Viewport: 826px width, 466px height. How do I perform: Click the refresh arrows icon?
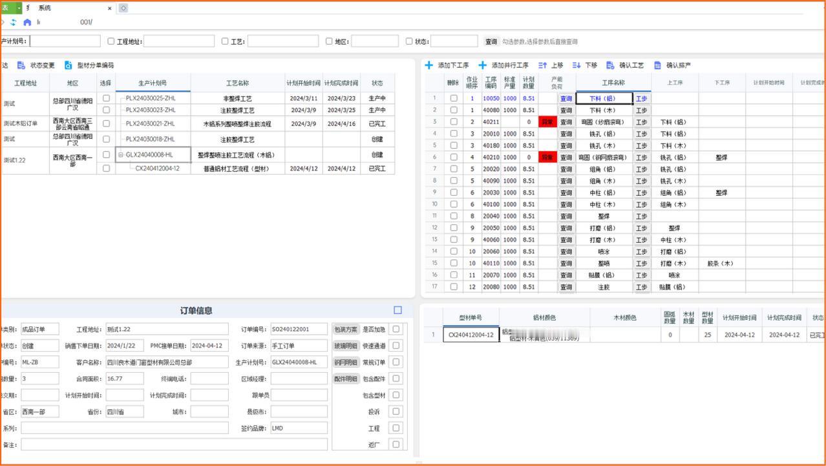coord(13,22)
